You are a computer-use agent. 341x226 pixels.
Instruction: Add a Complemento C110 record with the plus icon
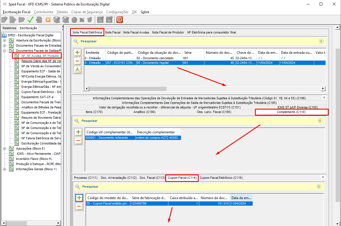(78, 132)
